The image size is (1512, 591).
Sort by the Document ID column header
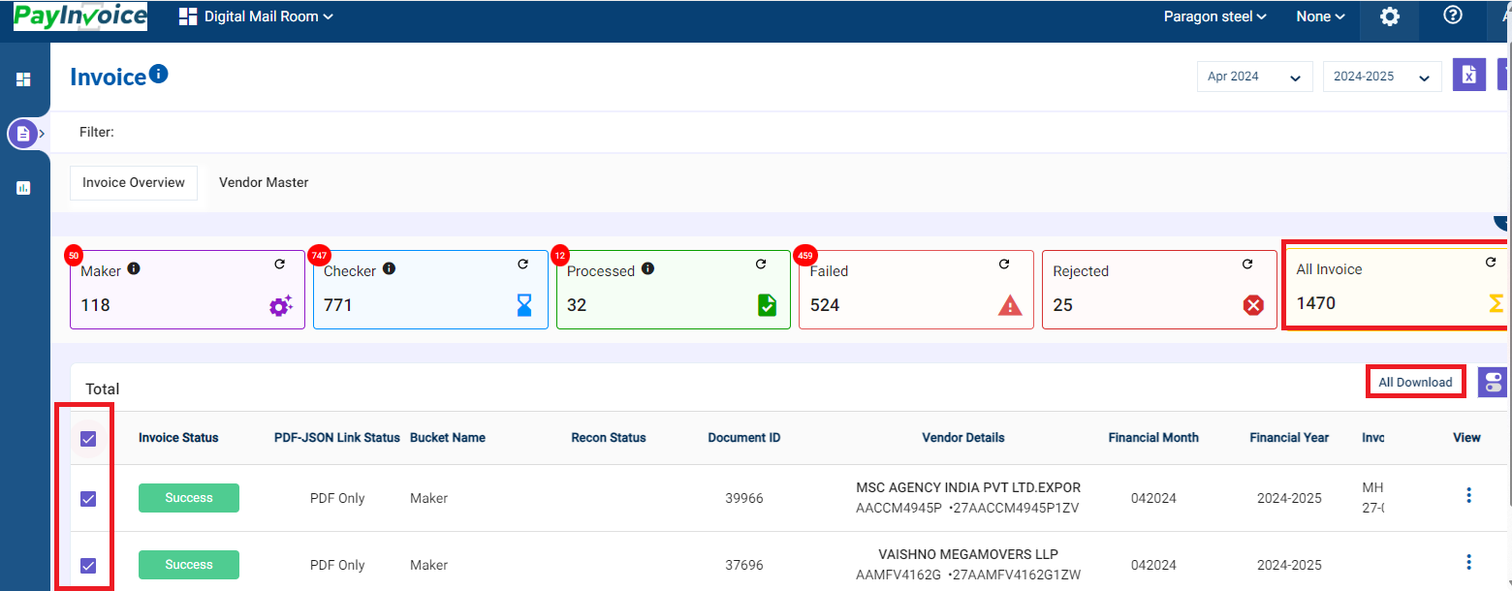tap(744, 438)
